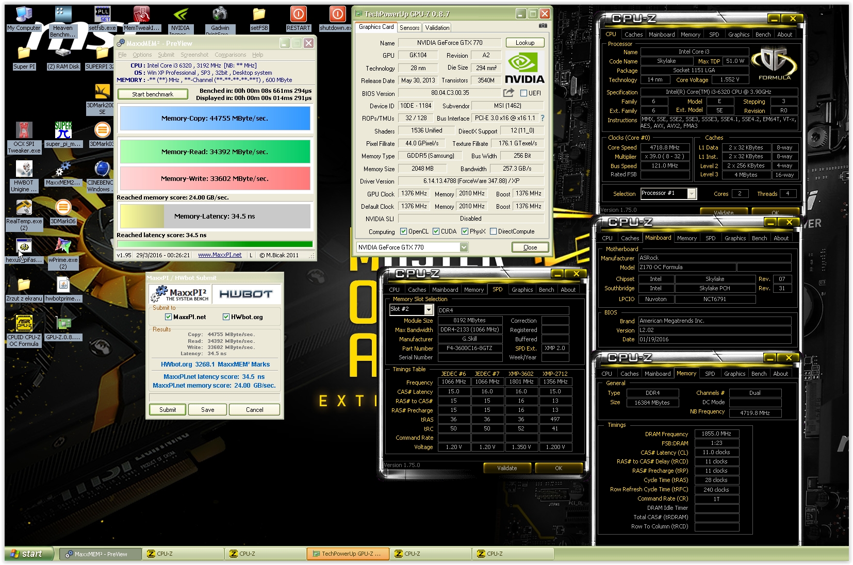Click the Memory-Latency progress bar

(215, 216)
